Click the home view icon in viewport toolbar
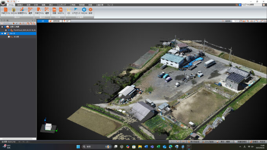 pyautogui.click(x=241, y=21)
